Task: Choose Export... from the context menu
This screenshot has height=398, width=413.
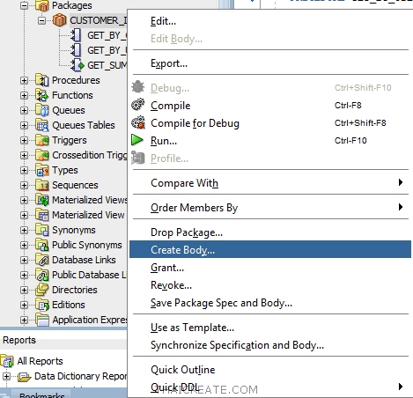Action: point(270,63)
